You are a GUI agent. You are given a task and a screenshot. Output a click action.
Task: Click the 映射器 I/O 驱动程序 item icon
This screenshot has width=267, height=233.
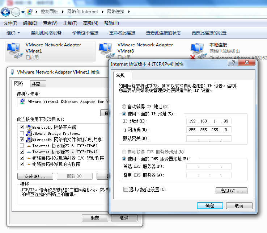(29, 158)
